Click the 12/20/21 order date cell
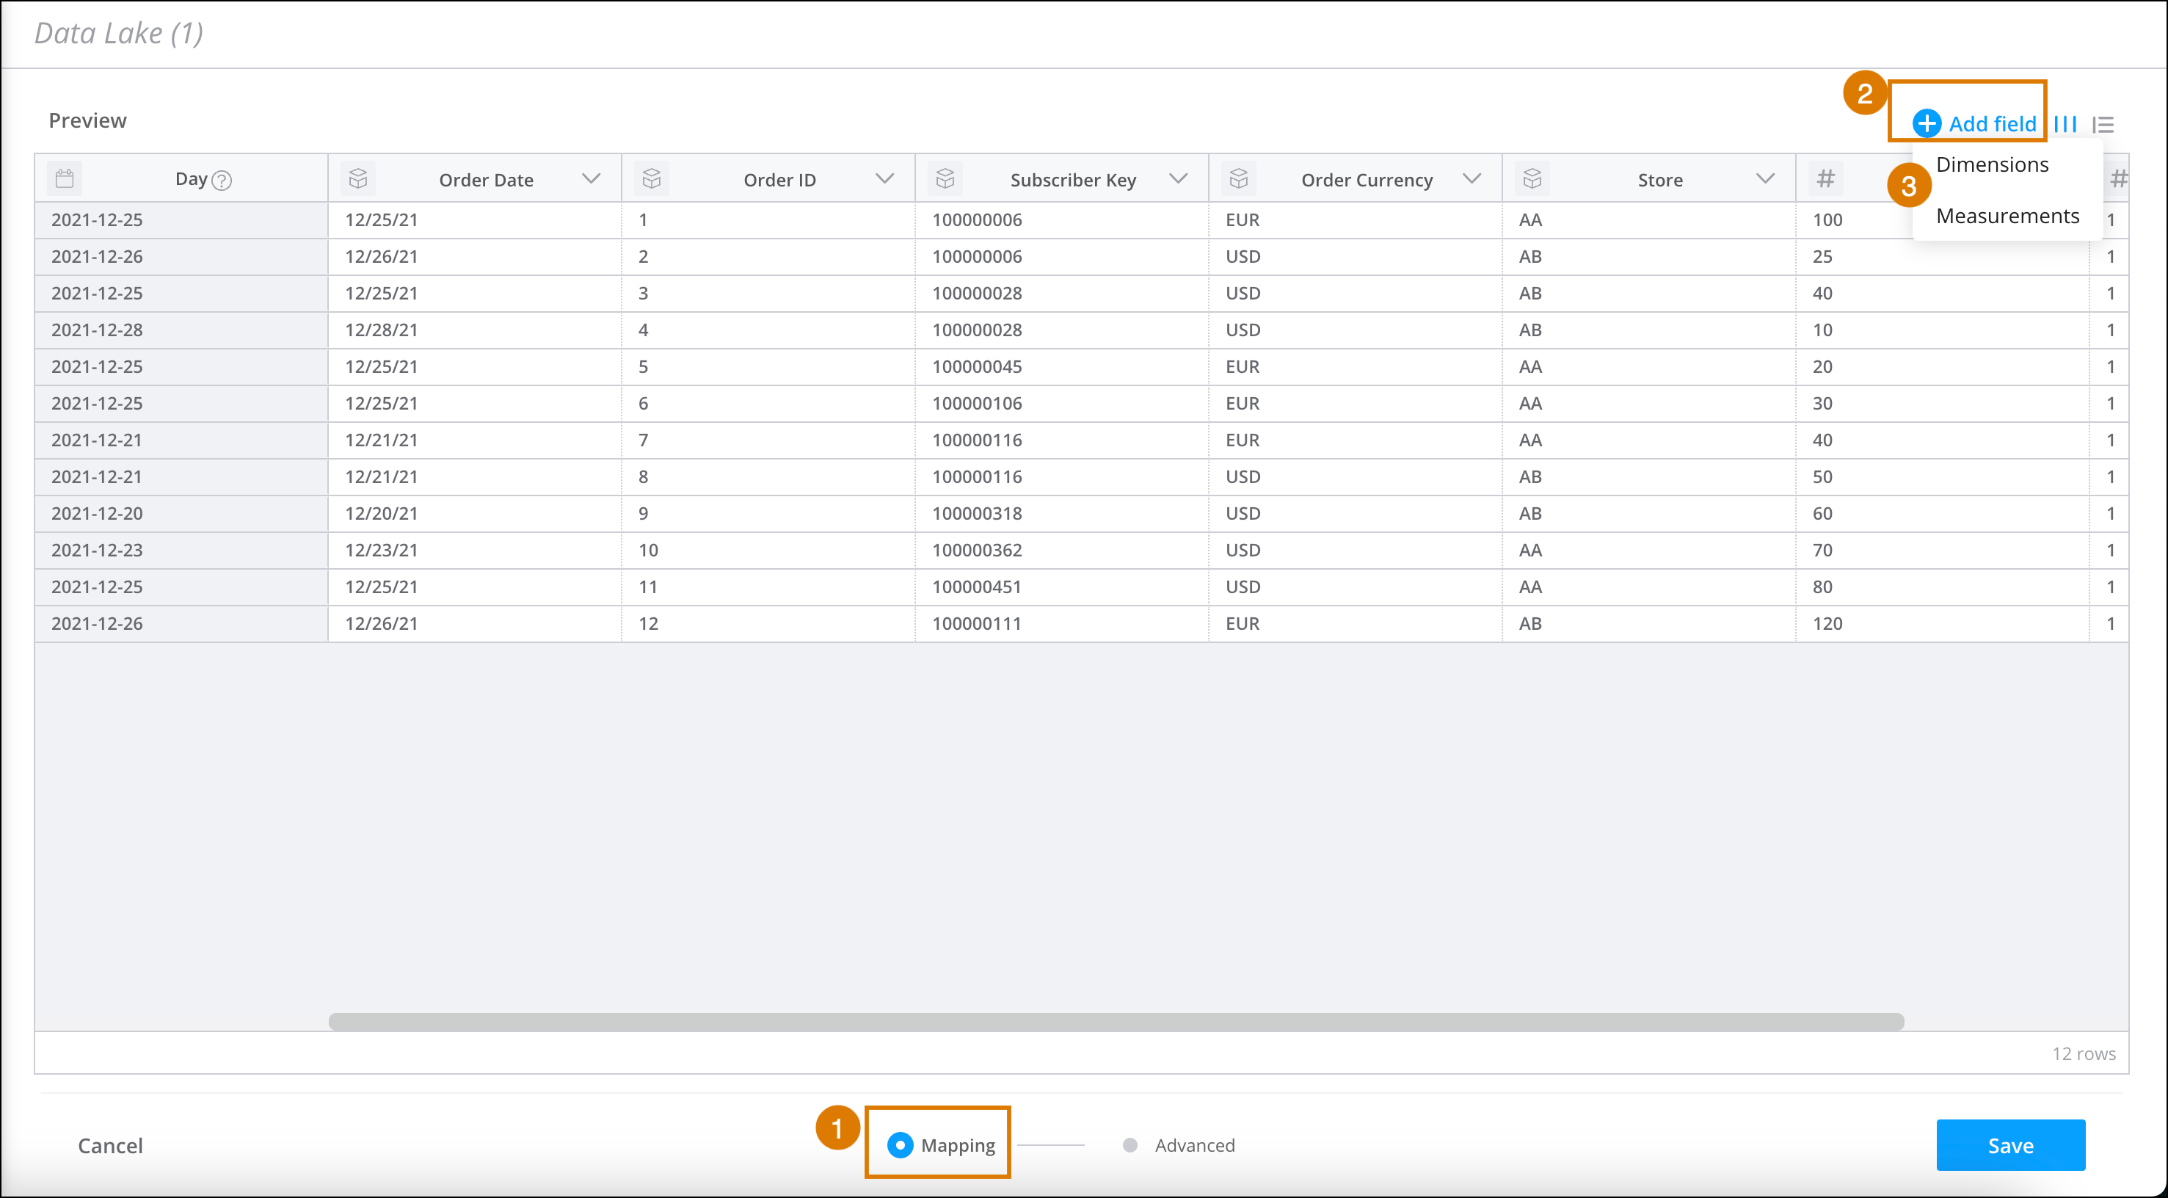Image resolution: width=2168 pixels, height=1198 pixels. (x=475, y=514)
